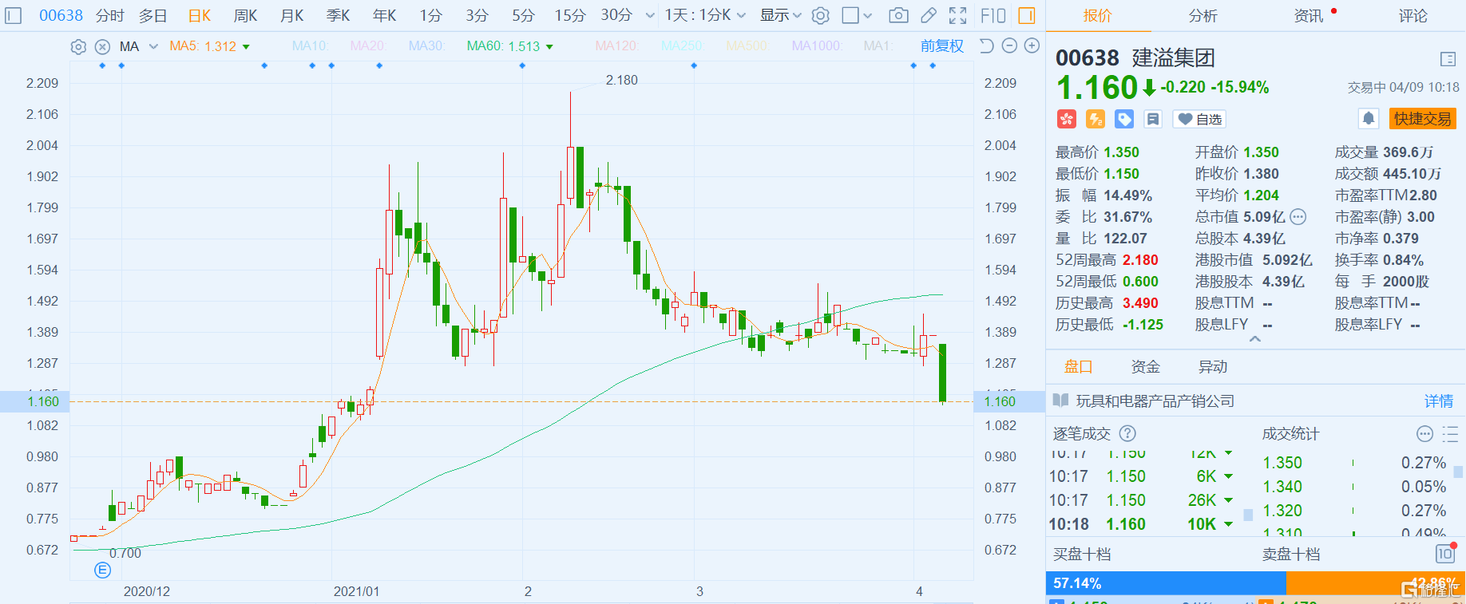The height and width of the screenshot is (604, 1466).
Task: Open the note icon beside 自选
Action: (1152, 119)
